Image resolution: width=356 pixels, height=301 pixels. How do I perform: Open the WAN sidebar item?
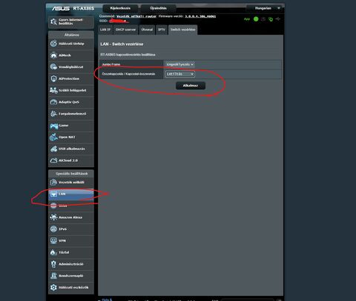[71, 206]
